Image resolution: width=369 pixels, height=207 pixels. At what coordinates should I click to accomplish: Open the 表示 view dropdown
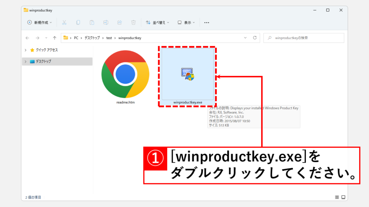tap(186, 23)
